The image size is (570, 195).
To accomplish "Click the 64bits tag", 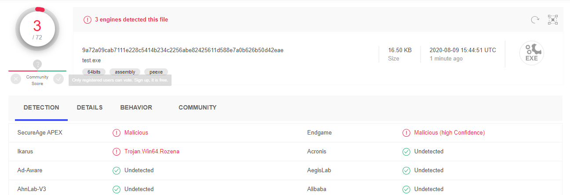I will (94, 72).
